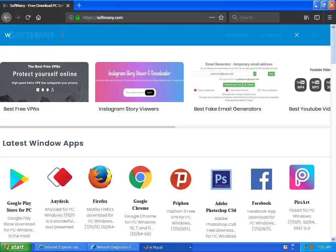This screenshot has height=252, width=336.
Task: Open the browser hamburger menu
Action: pos(329,18)
